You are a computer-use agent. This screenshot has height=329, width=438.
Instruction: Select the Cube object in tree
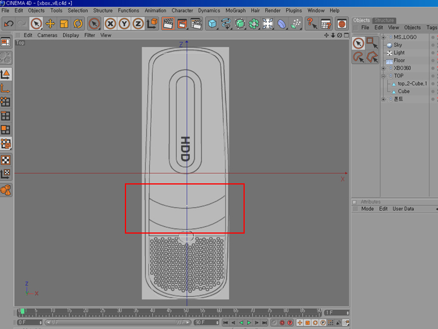point(404,91)
